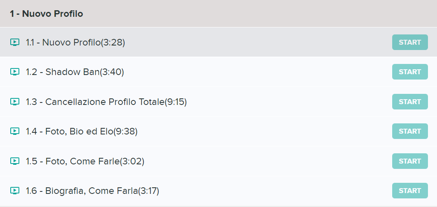Open the 1.1 - Nuovo Profilo(3:28) title link
This screenshot has height=207, width=437.
click(75, 43)
